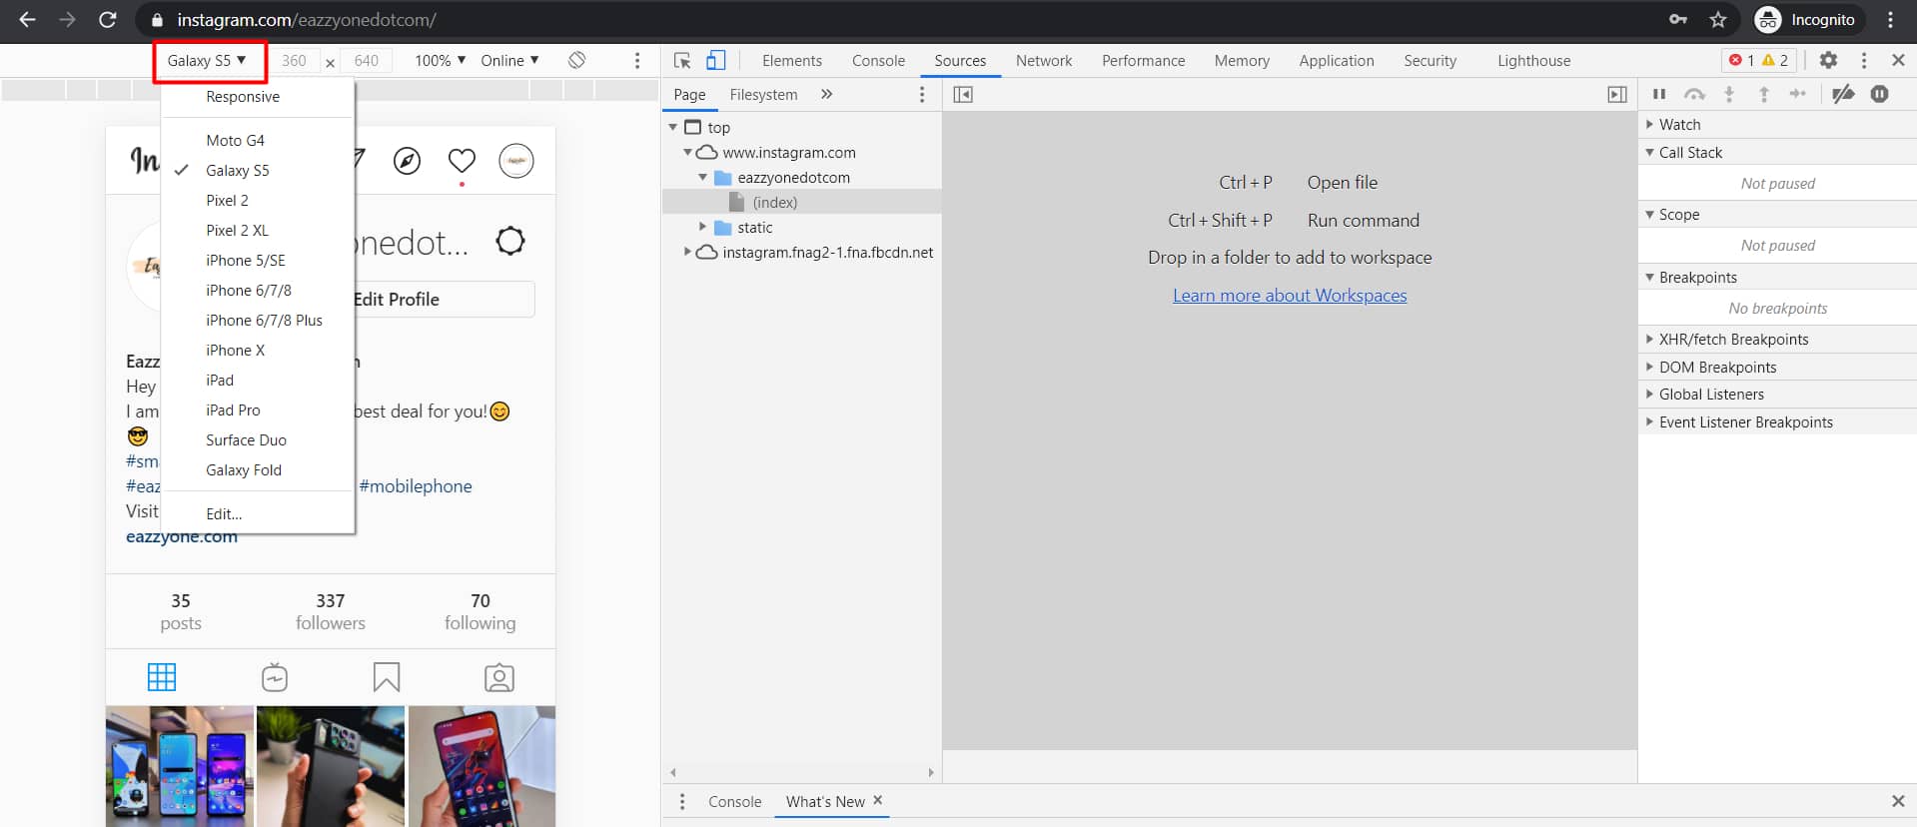Click the browser back arrow
This screenshot has width=1917, height=827.
point(27,20)
